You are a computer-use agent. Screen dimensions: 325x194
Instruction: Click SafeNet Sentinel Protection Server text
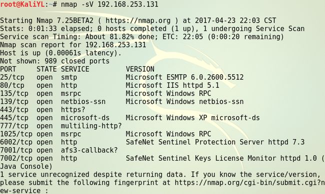point(195,142)
